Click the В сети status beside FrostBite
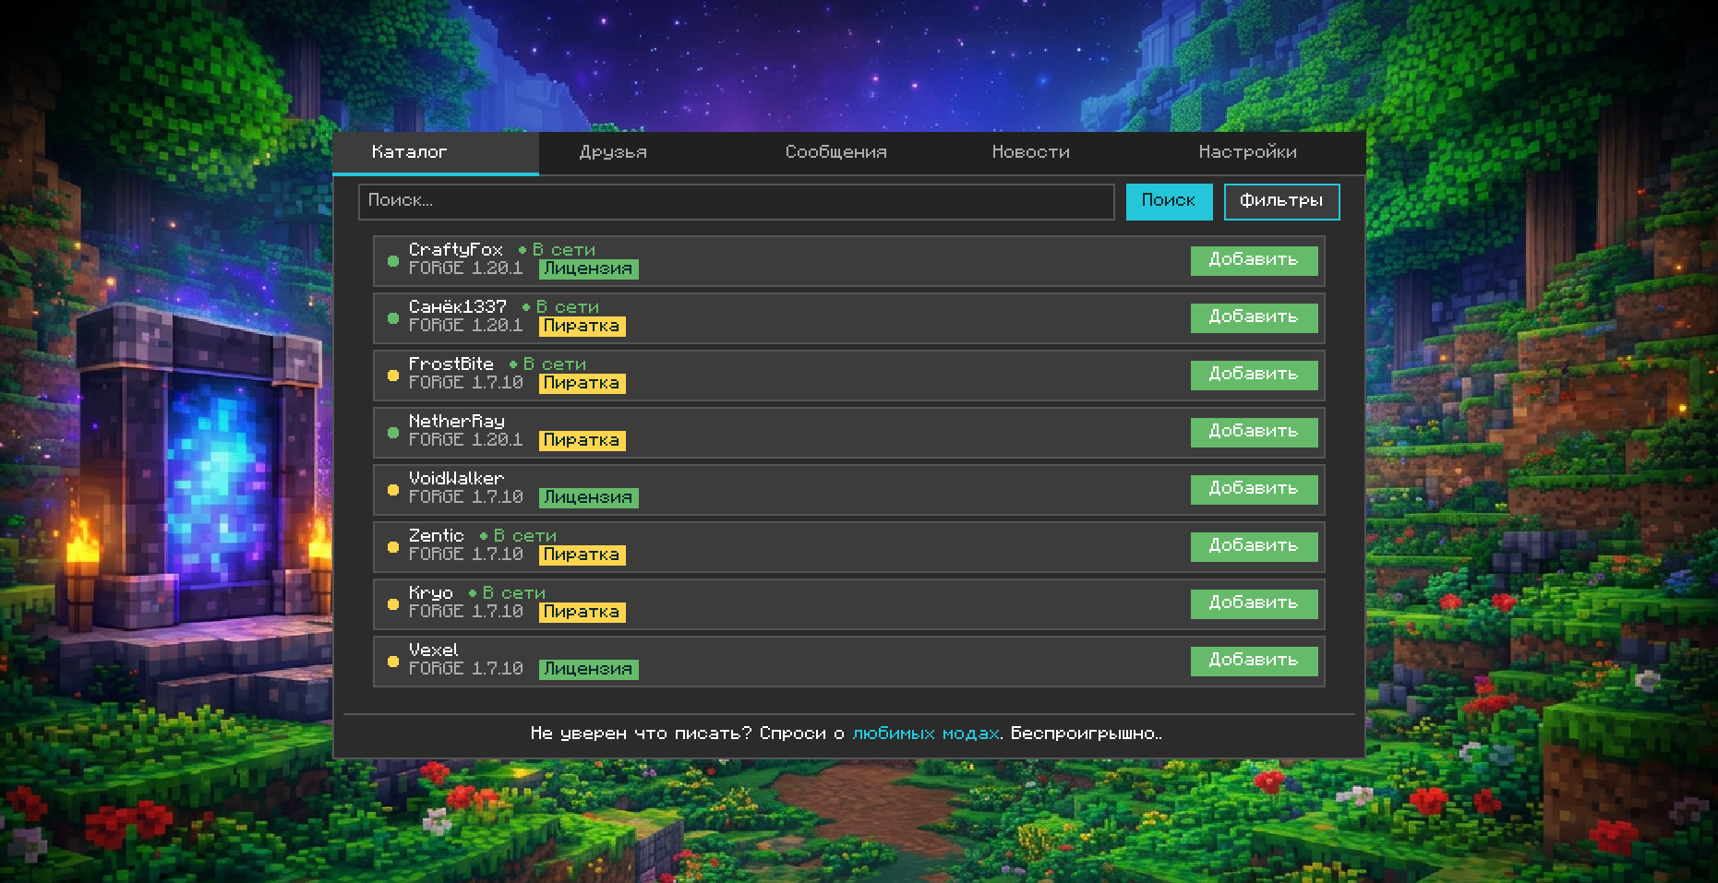 coord(548,364)
